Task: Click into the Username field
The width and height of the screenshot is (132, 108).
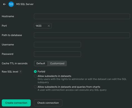Action: [57, 45]
